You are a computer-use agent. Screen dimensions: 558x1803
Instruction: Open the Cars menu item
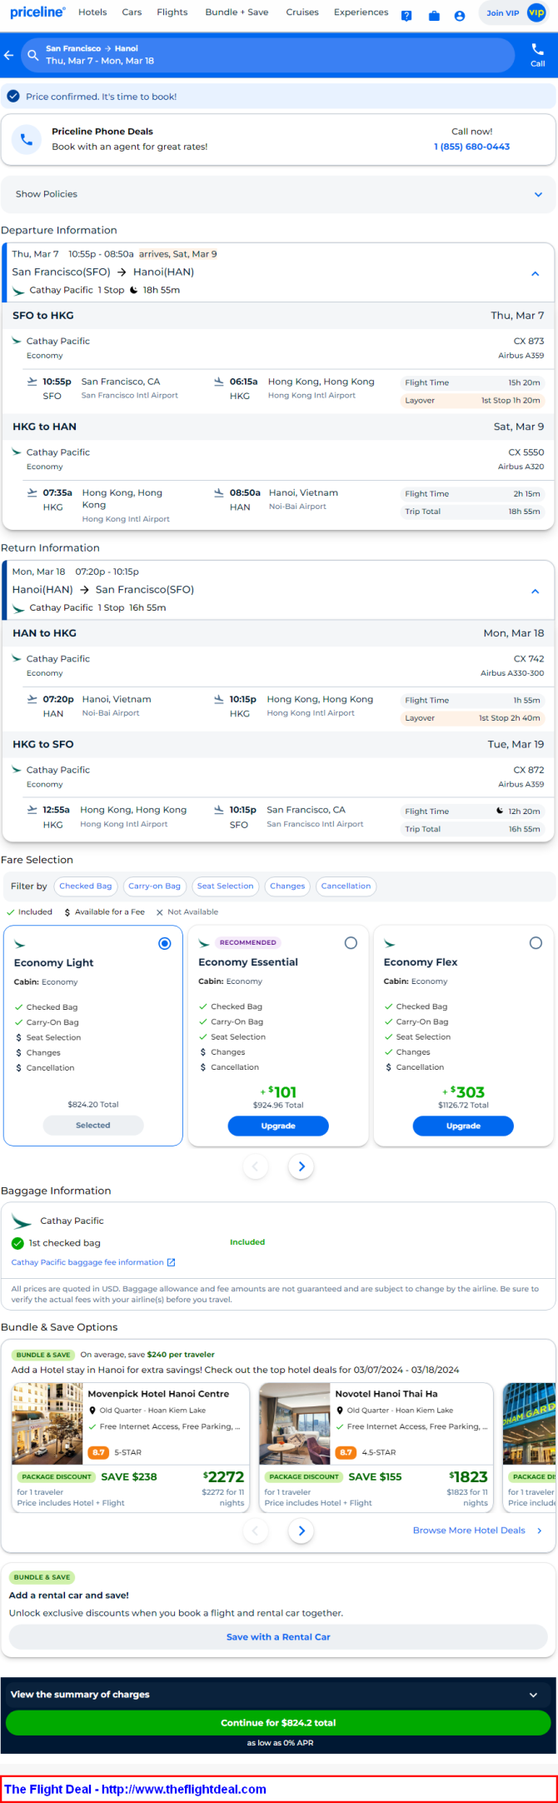click(x=132, y=12)
